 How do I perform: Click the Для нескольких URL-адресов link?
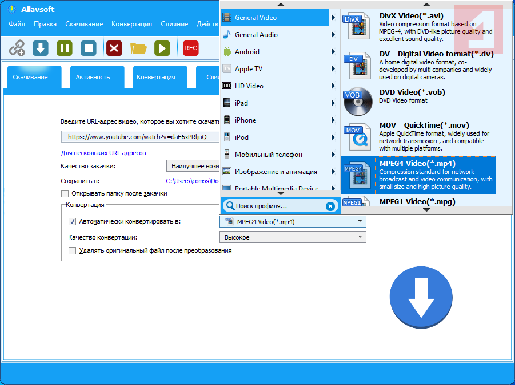[103, 153]
